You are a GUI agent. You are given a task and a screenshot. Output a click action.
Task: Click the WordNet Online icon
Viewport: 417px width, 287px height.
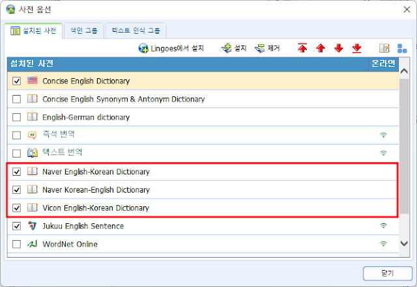(33, 243)
